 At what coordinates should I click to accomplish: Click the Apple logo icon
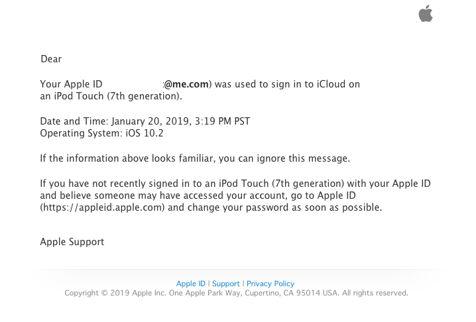pyautogui.click(x=426, y=13)
